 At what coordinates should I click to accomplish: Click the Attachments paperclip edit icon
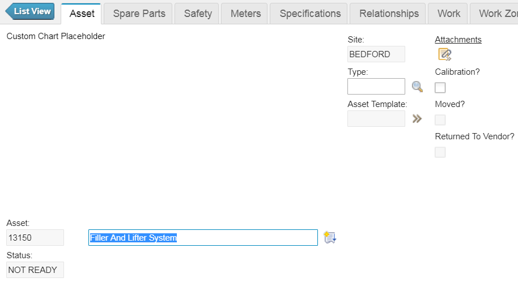click(x=444, y=54)
